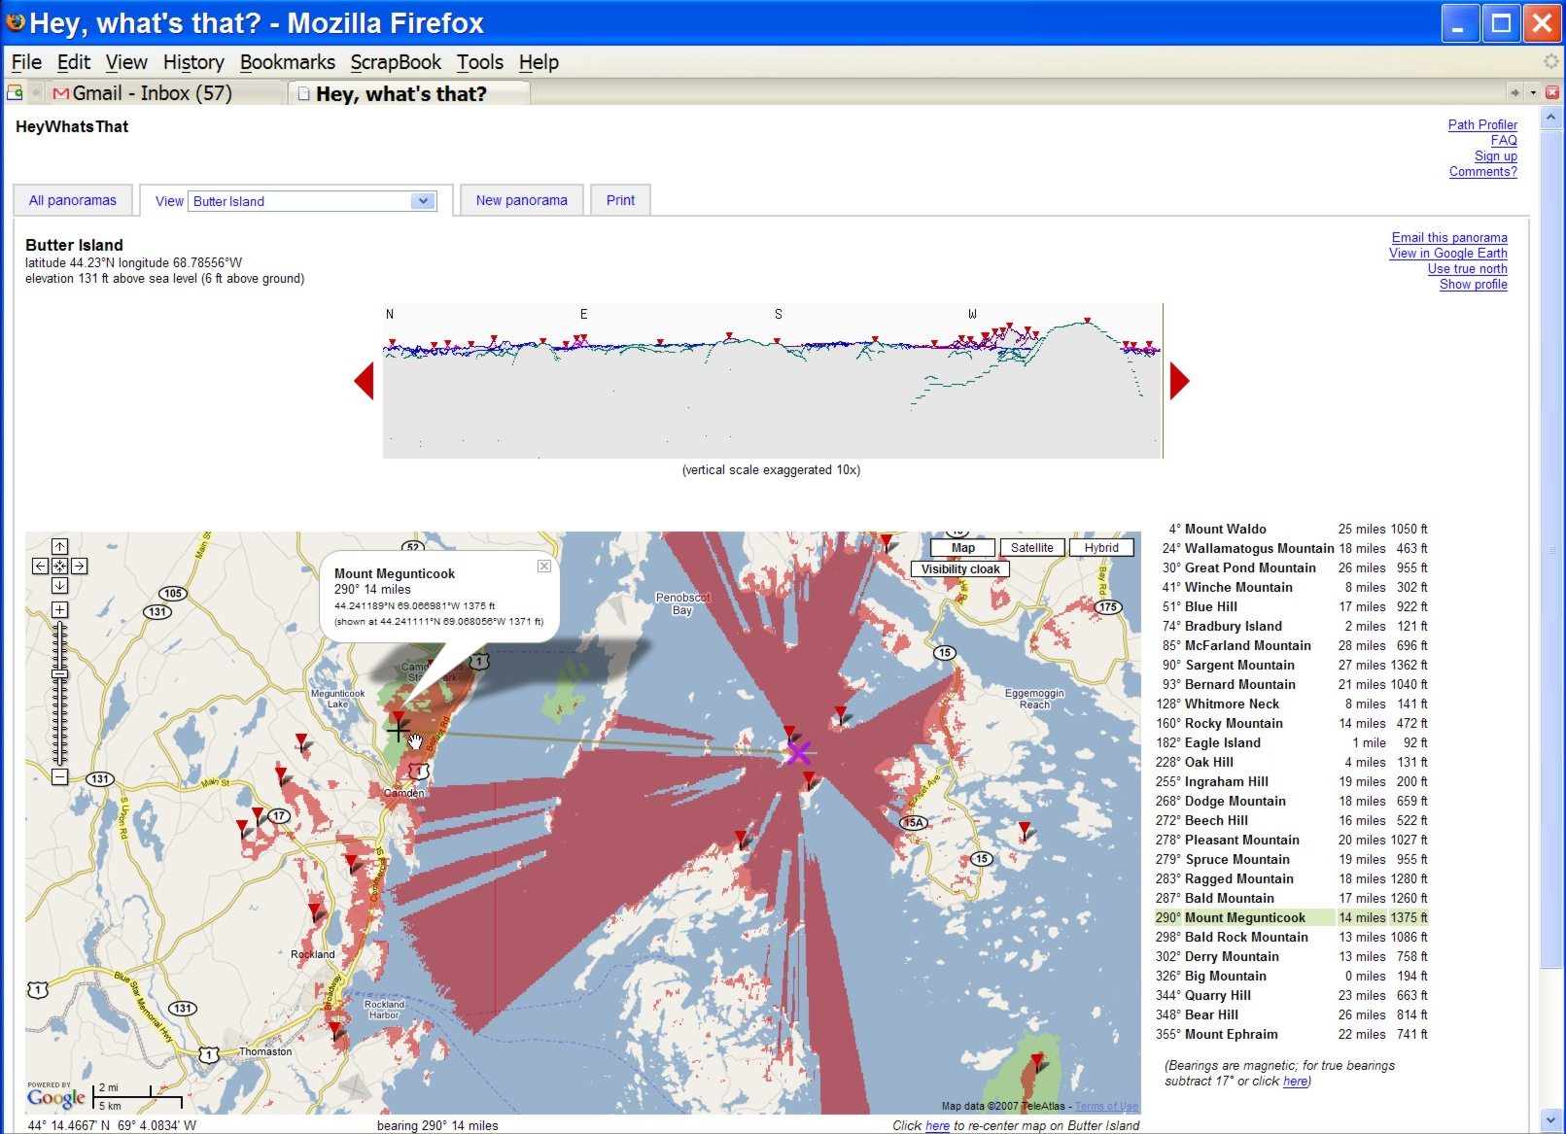
Task: Switch to Map view
Action: click(962, 548)
